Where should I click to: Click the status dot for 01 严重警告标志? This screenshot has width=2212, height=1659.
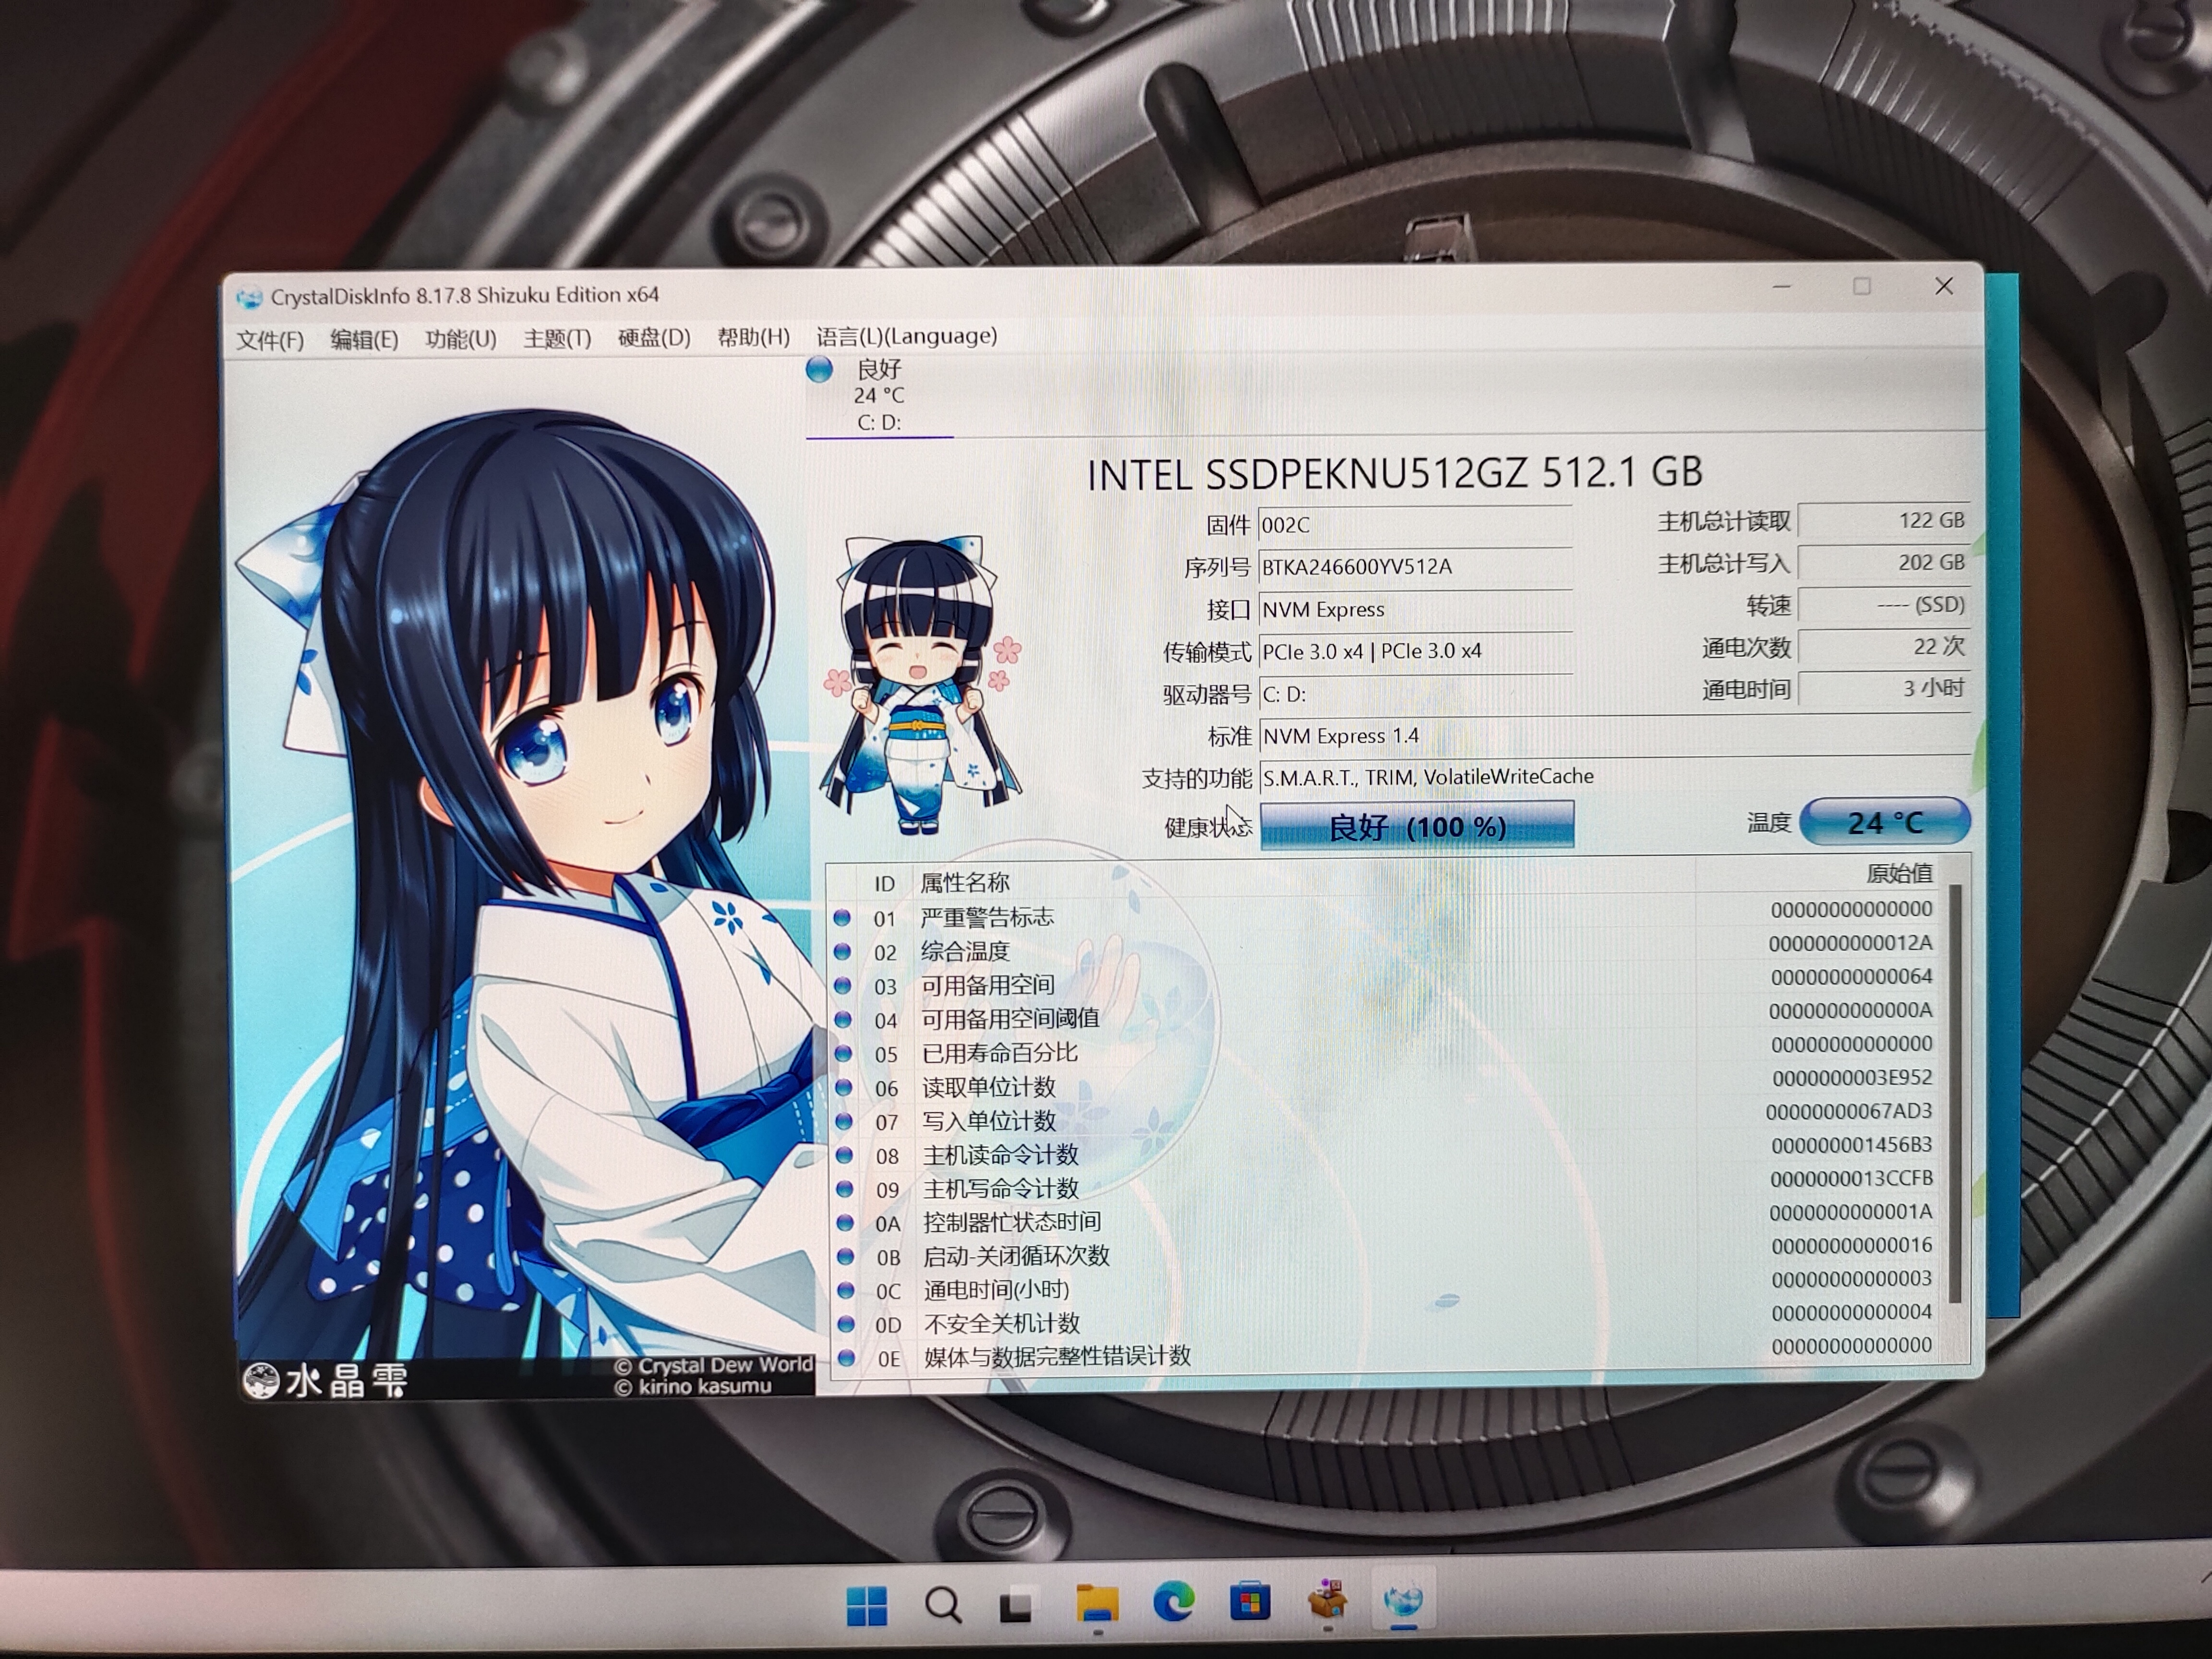pyautogui.click(x=842, y=917)
